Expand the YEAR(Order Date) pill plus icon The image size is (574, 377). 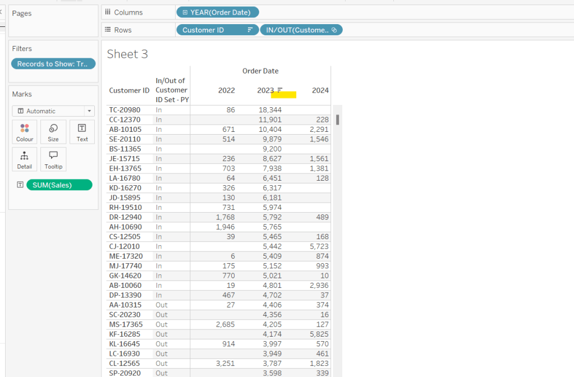pos(183,12)
